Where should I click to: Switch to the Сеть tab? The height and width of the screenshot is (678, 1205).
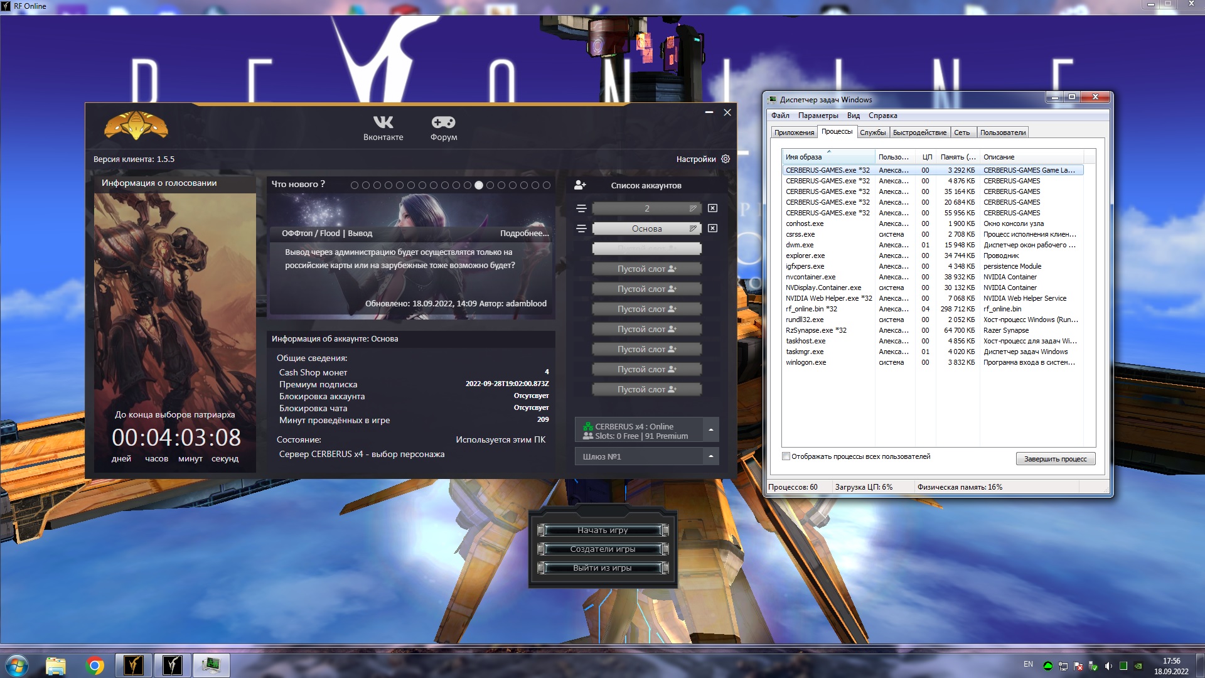[x=962, y=132]
